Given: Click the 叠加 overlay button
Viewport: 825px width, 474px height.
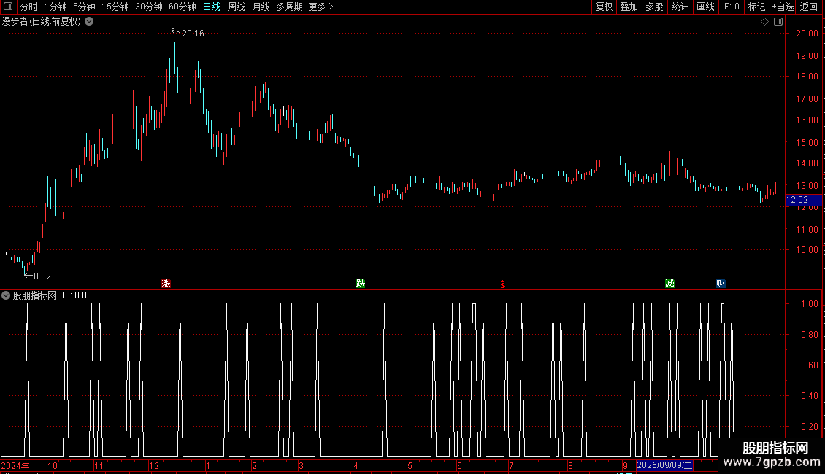Looking at the screenshot, I should click(629, 7).
